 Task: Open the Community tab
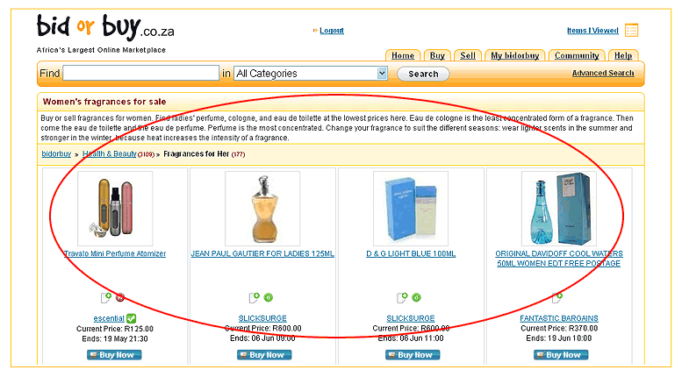[x=577, y=55]
